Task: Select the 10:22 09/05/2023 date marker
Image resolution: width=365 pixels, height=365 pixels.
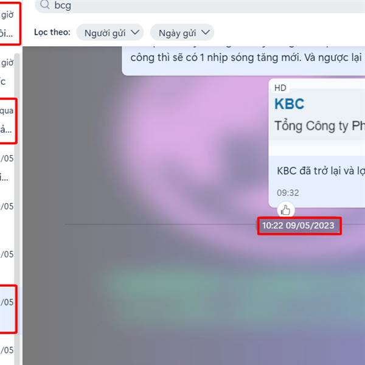Action: point(299,226)
